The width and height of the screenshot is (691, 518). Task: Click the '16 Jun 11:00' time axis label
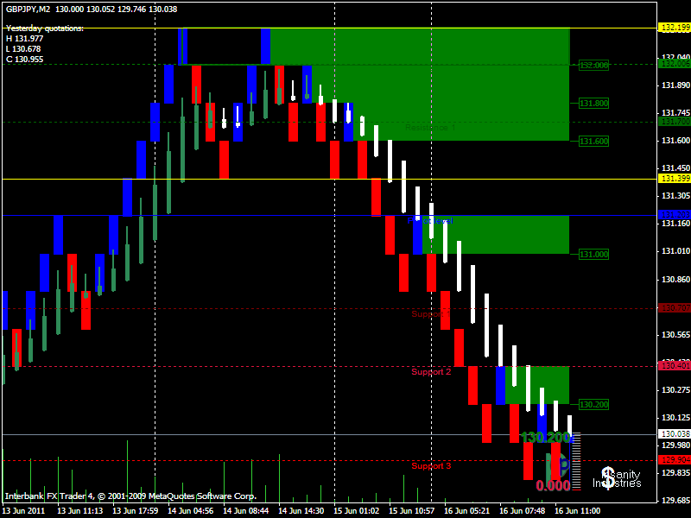[577, 511]
